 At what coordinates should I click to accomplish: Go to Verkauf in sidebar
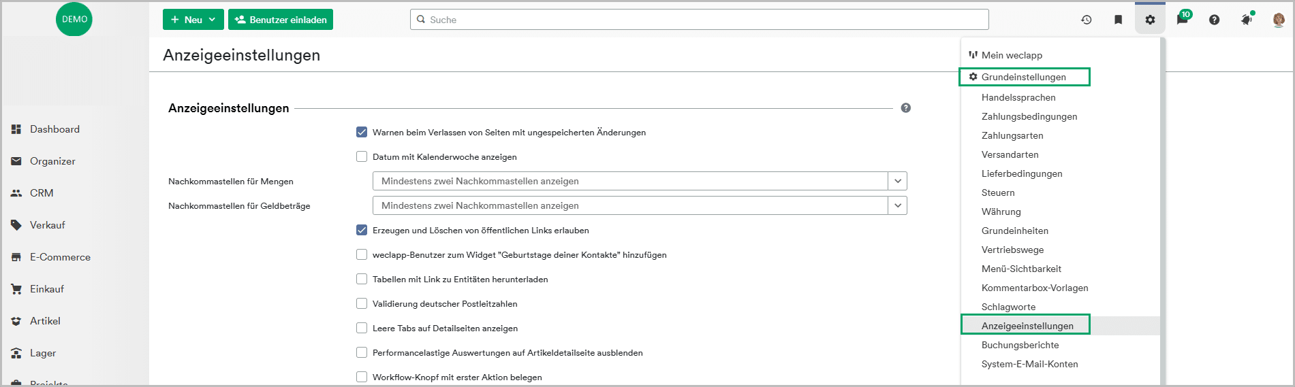[x=48, y=225]
